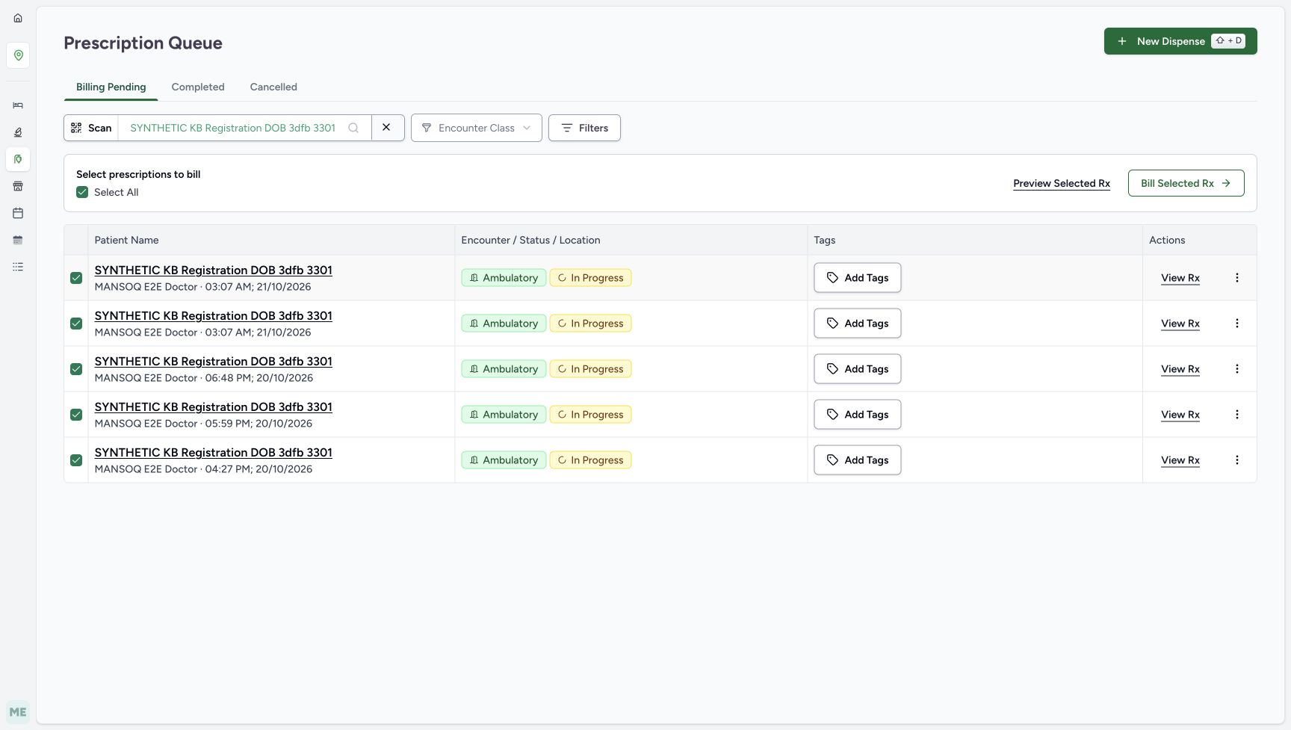Toggle the Select All checkbox
The width and height of the screenshot is (1291, 730).
pyautogui.click(x=82, y=192)
